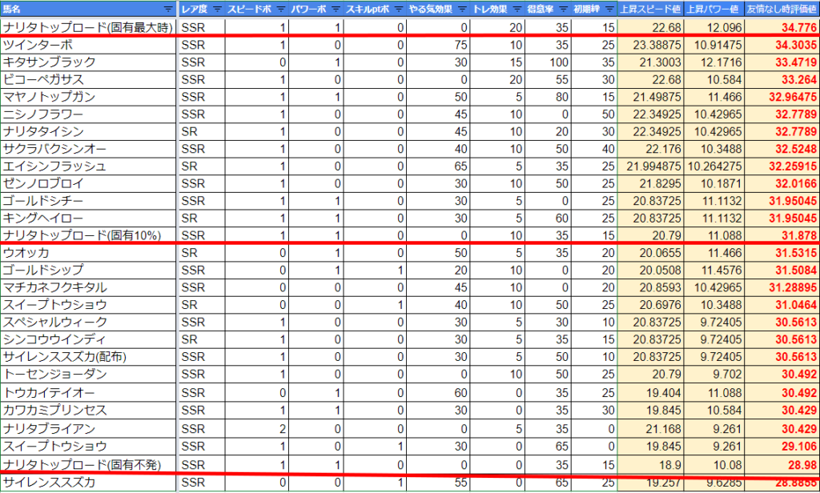The width and height of the screenshot is (820, 493).
Task: Select the ナリタタイシン name cell
Action: pyautogui.click(x=88, y=131)
